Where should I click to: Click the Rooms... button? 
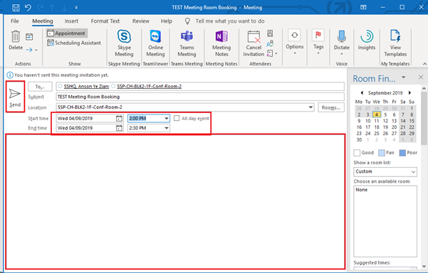click(x=331, y=107)
